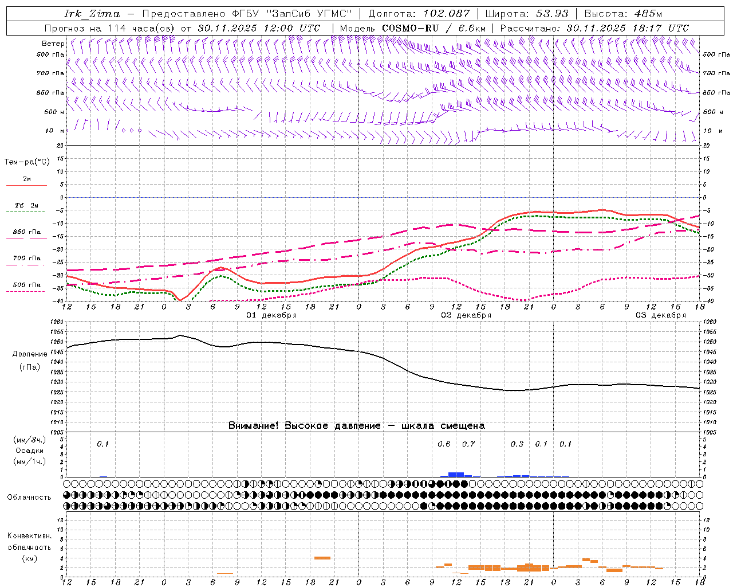This screenshot has height=587, width=733.
Task: Select the Конвективн. облачность label
Action: 29,541
